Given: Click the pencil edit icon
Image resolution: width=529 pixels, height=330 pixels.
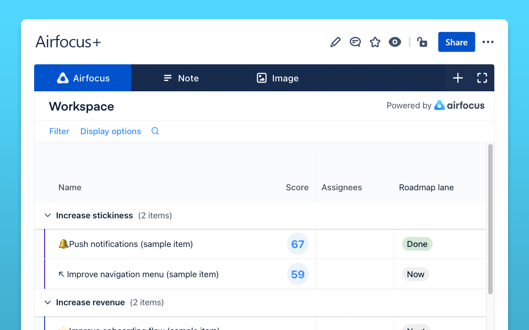Looking at the screenshot, I should tap(336, 42).
